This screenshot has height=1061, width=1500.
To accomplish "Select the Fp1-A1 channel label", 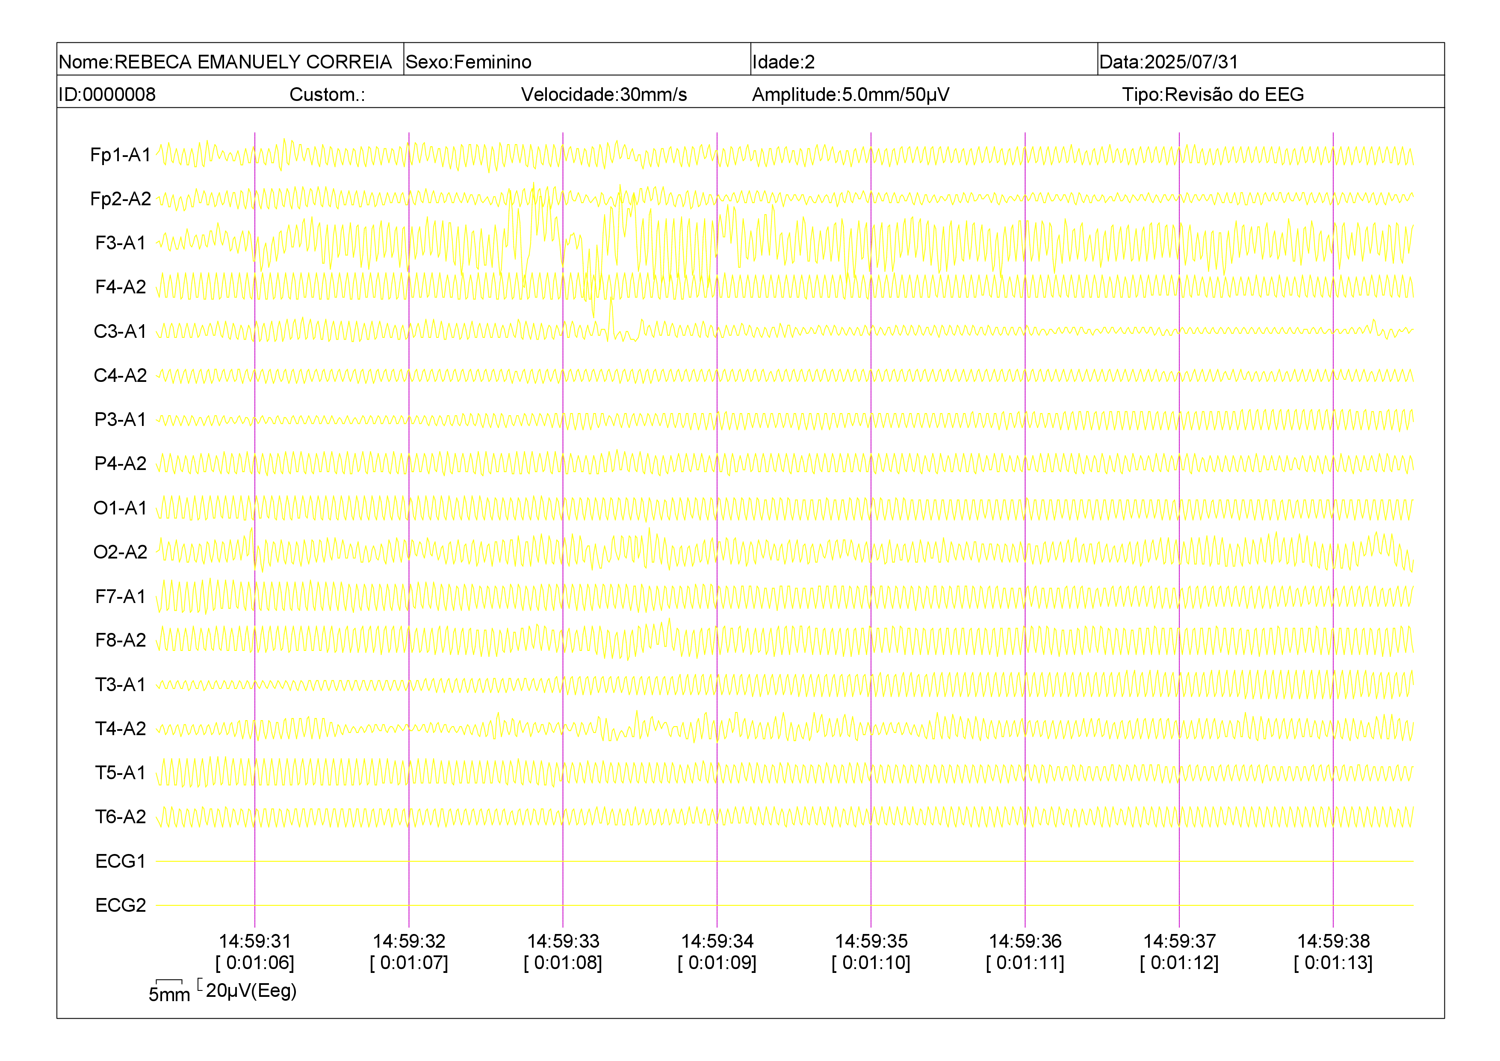I will [x=120, y=155].
